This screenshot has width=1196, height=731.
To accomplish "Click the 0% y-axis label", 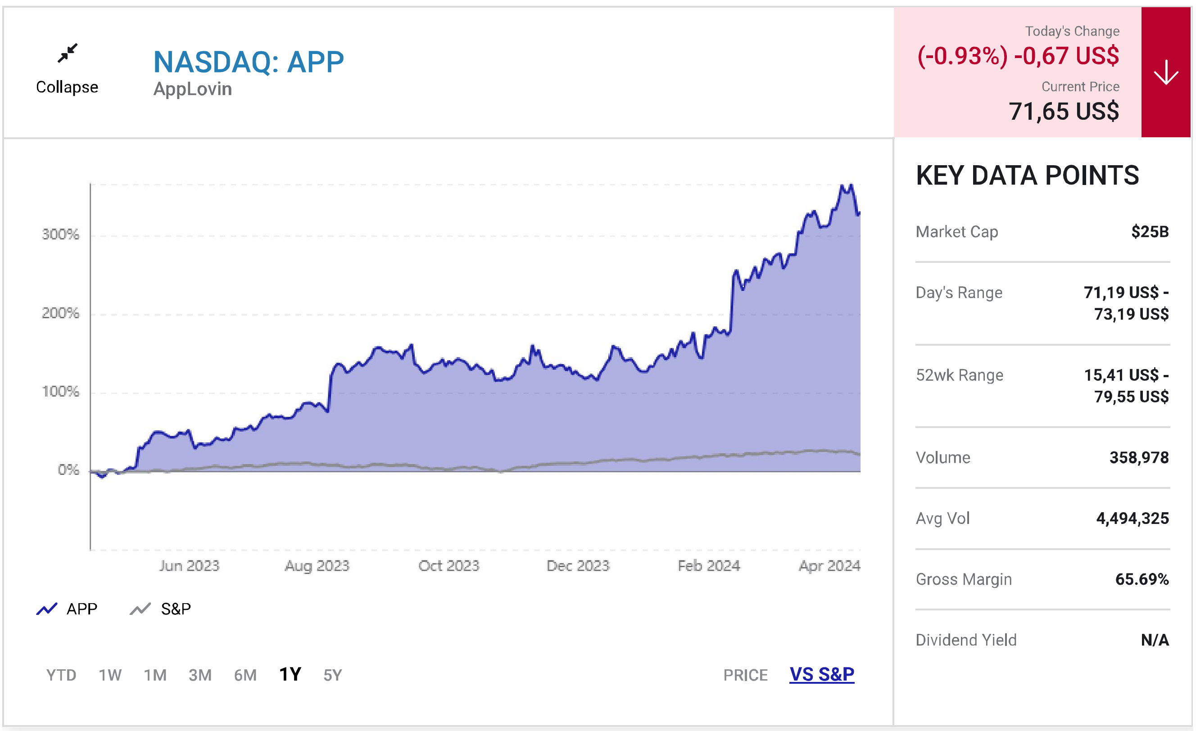I will tap(68, 469).
